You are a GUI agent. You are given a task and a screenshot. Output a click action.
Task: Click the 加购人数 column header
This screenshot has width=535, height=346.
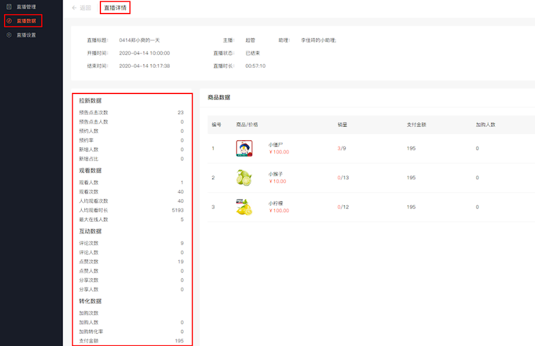(x=485, y=124)
